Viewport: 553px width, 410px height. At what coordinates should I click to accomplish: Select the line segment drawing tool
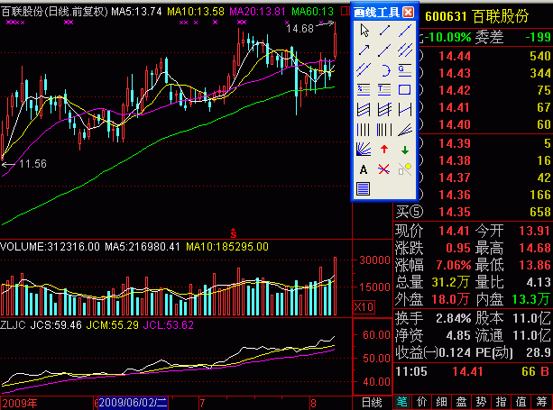(384, 31)
